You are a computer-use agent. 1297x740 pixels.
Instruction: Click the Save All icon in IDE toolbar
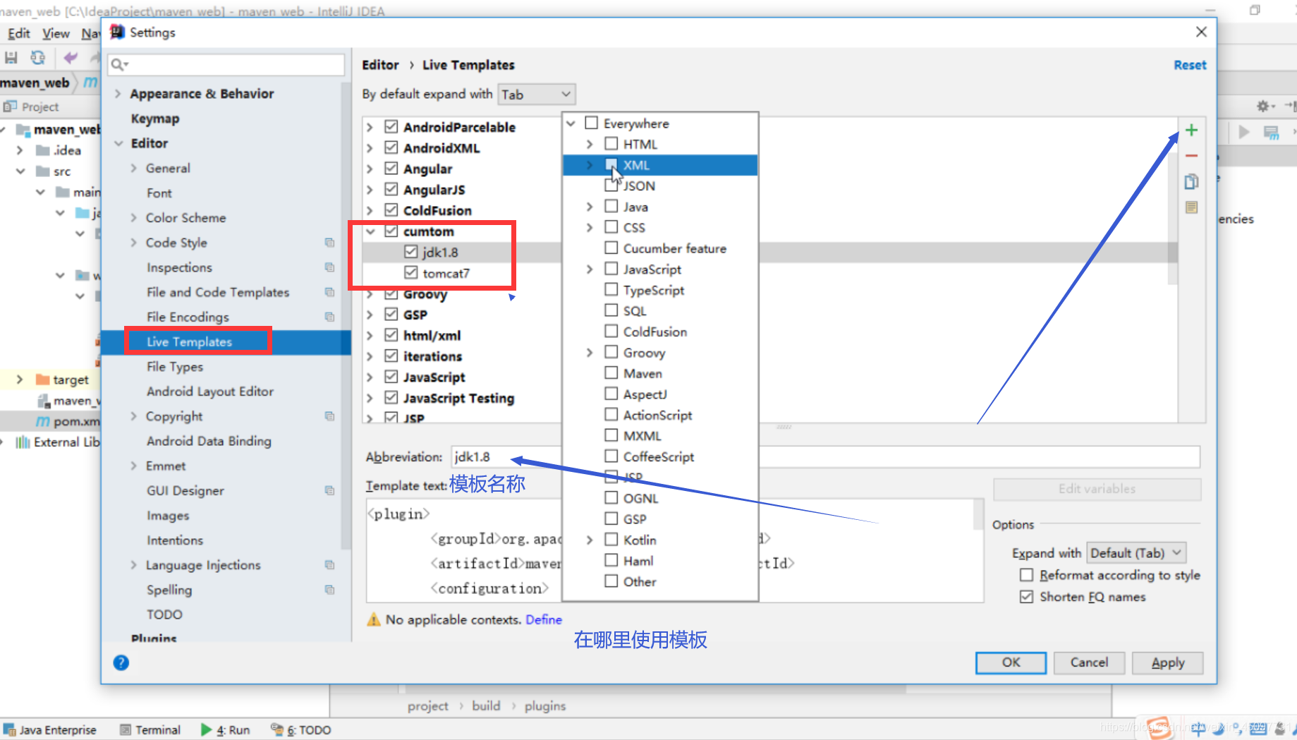point(11,58)
